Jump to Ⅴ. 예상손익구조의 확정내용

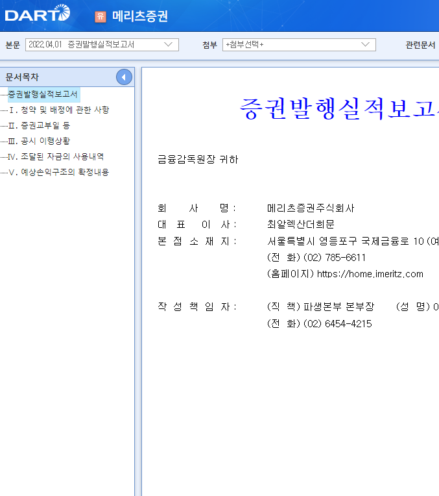tap(59, 172)
